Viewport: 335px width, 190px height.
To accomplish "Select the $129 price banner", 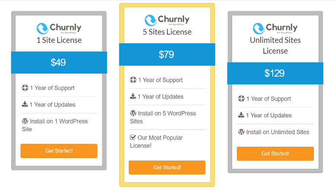I will tap(275, 74).
